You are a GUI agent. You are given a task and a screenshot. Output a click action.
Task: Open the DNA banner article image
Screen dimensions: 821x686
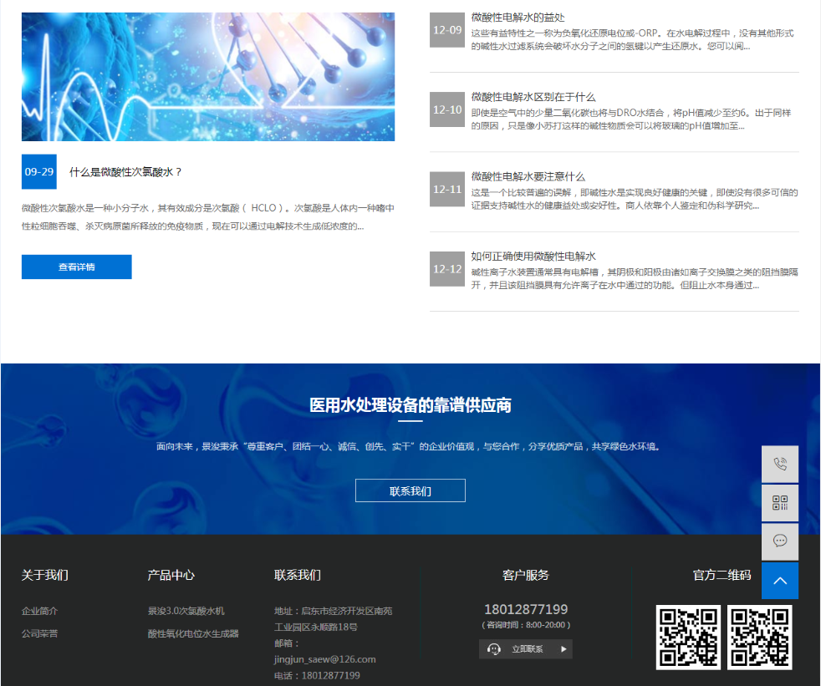pyautogui.click(x=208, y=77)
